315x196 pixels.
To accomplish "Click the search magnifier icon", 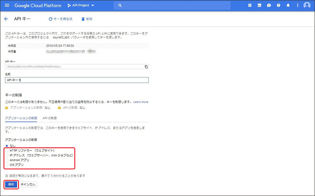I will tap(120, 5).
